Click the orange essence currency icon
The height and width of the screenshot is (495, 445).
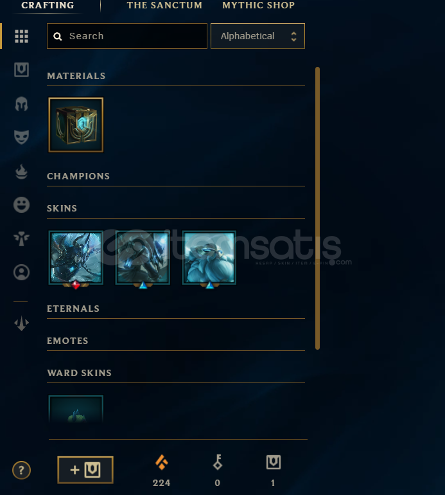[162, 462]
